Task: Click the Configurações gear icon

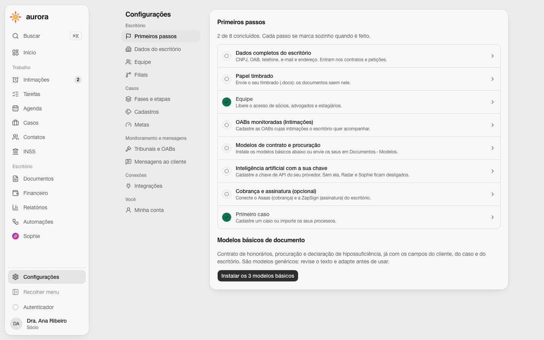Action: [x=15, y=277]
